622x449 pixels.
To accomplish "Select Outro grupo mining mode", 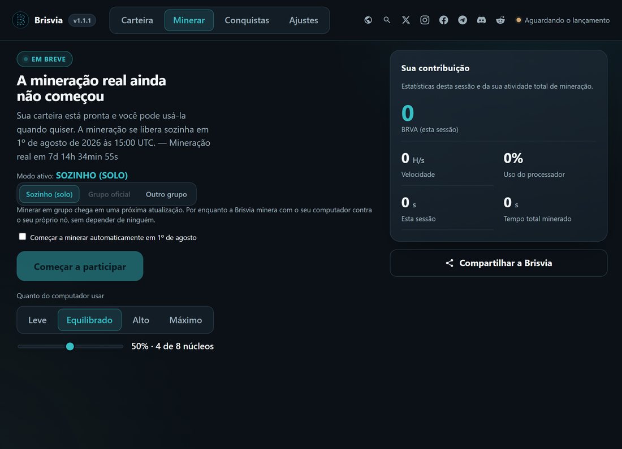I will [x=166, y=194].
